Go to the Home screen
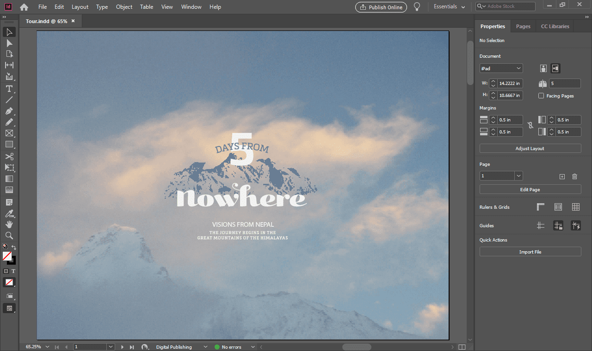Image resolution: width=592 pixels, height=351 pixels. [x=24, y=7]
